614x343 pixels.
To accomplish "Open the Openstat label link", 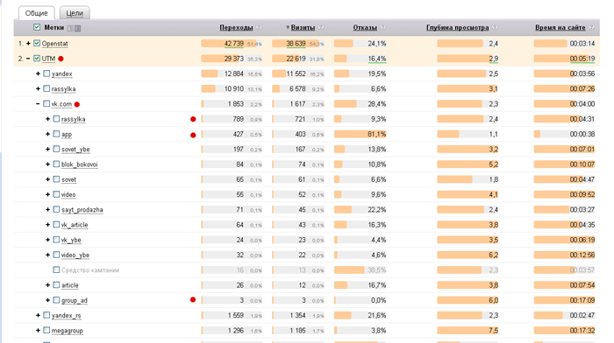I will [54, 44].
